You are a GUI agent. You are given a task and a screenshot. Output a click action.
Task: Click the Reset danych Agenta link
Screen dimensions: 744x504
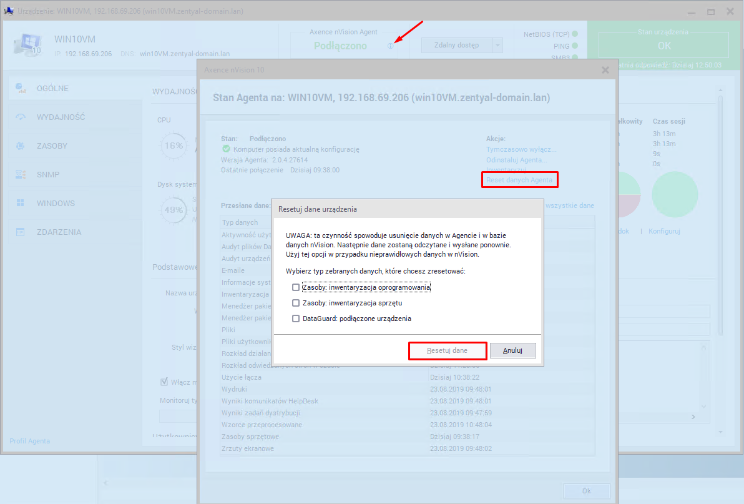(519, 180)
